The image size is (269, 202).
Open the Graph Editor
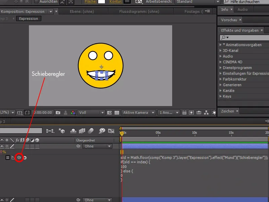click(111, 131)
